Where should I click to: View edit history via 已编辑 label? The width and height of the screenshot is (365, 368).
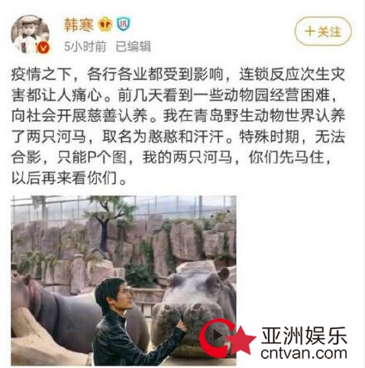point(133,46)
